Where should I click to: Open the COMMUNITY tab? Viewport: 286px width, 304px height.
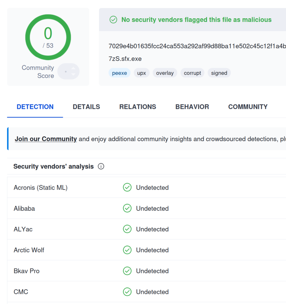(x=248, y=107)
